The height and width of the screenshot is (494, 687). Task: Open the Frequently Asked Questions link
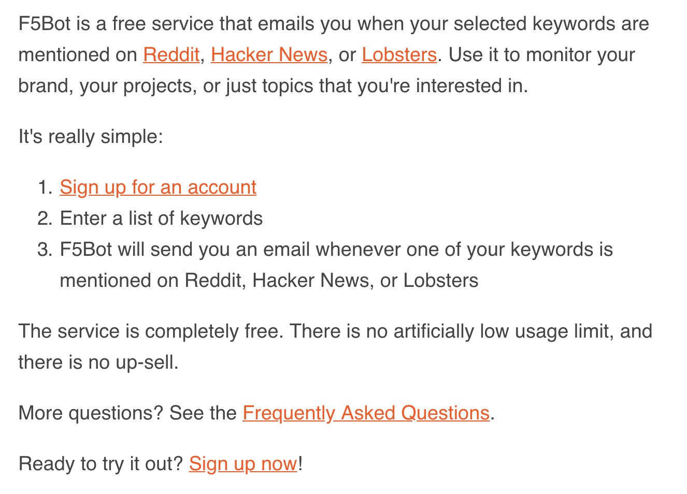point(366,413)
